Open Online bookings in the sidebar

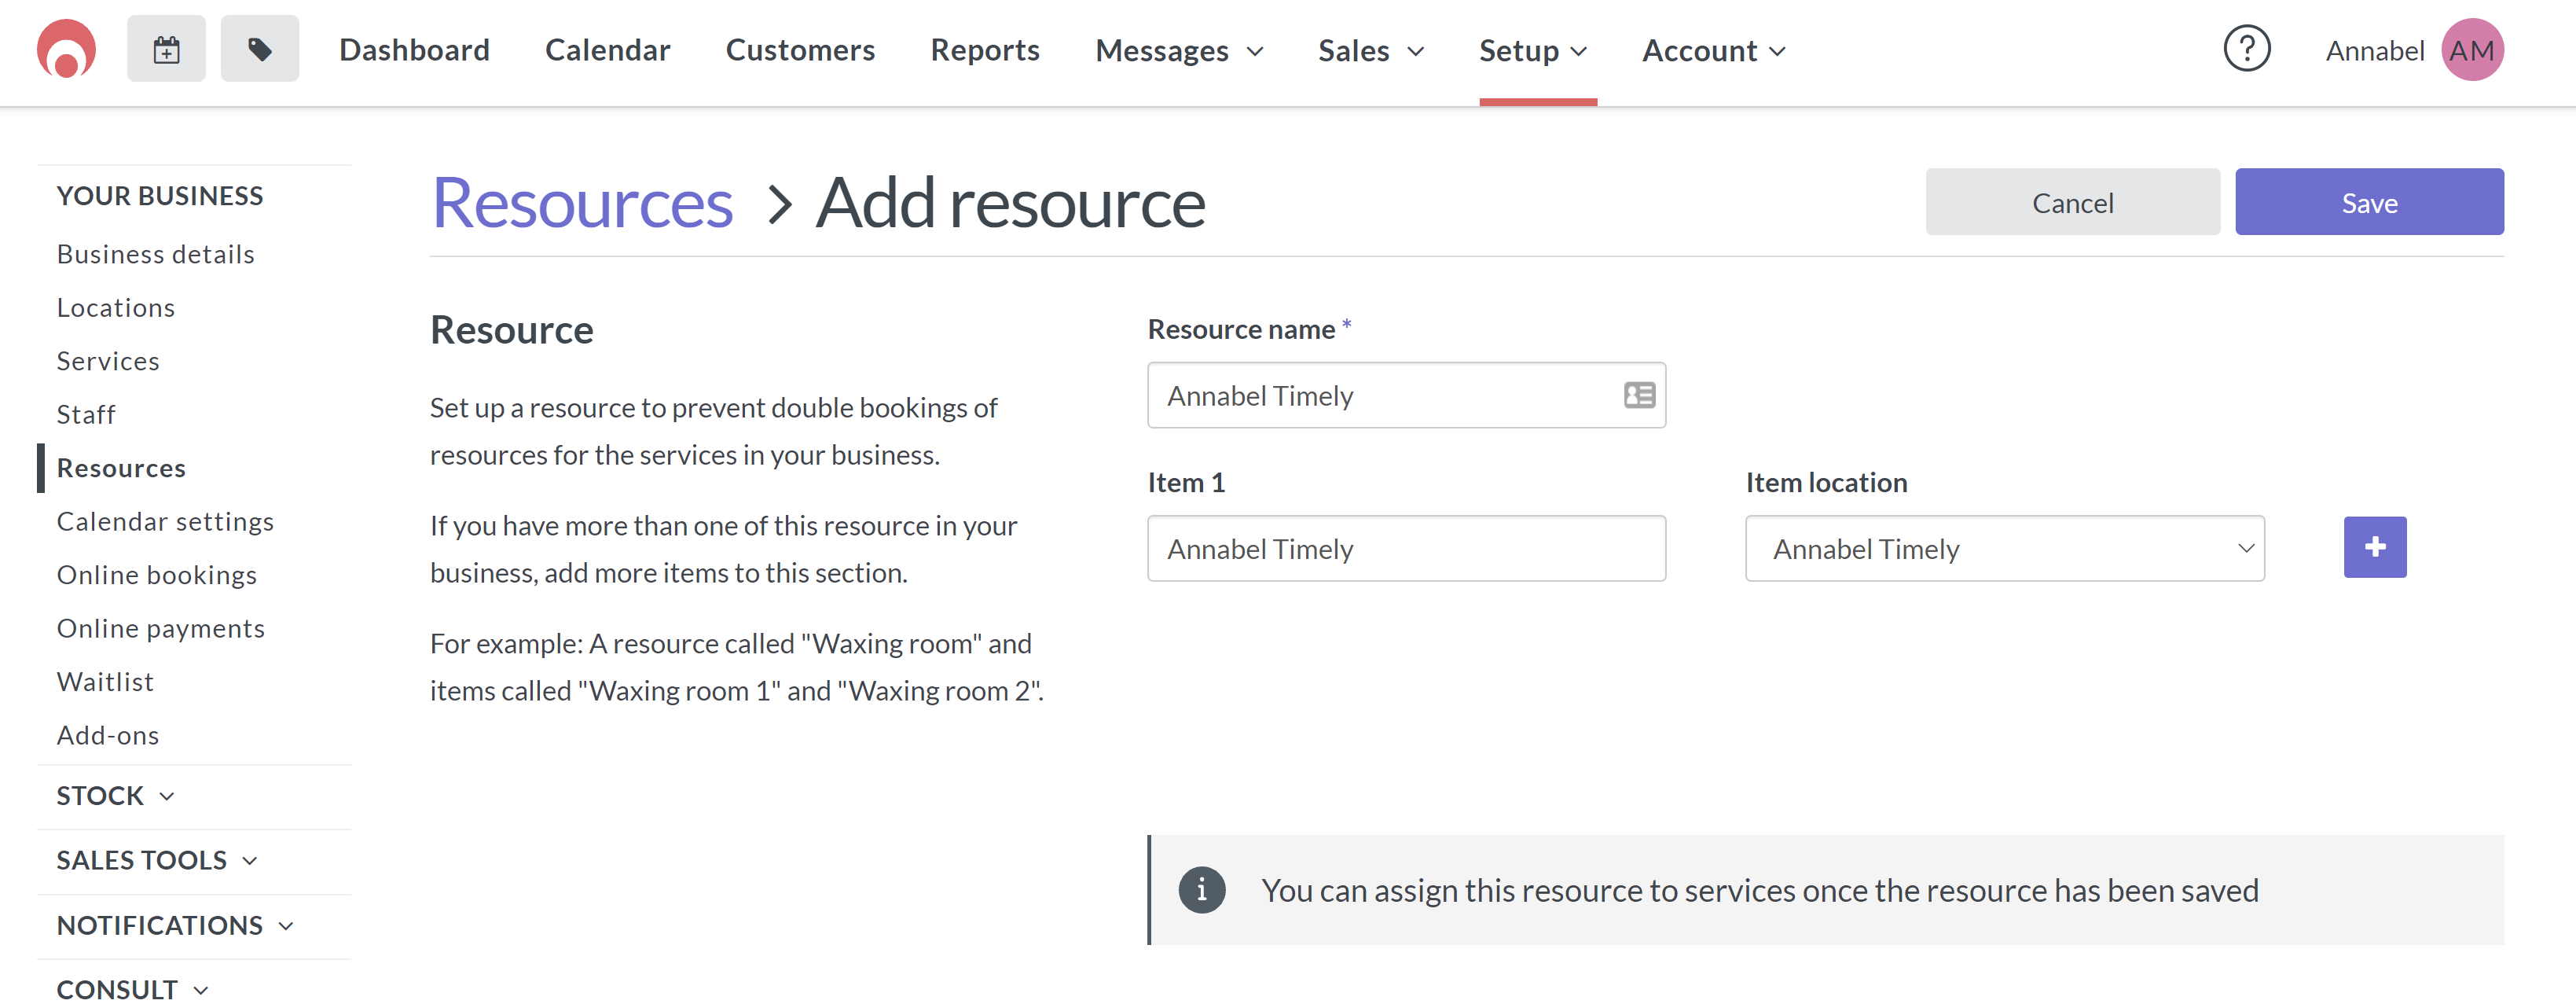pyautogui.click(x=157, y=575)
